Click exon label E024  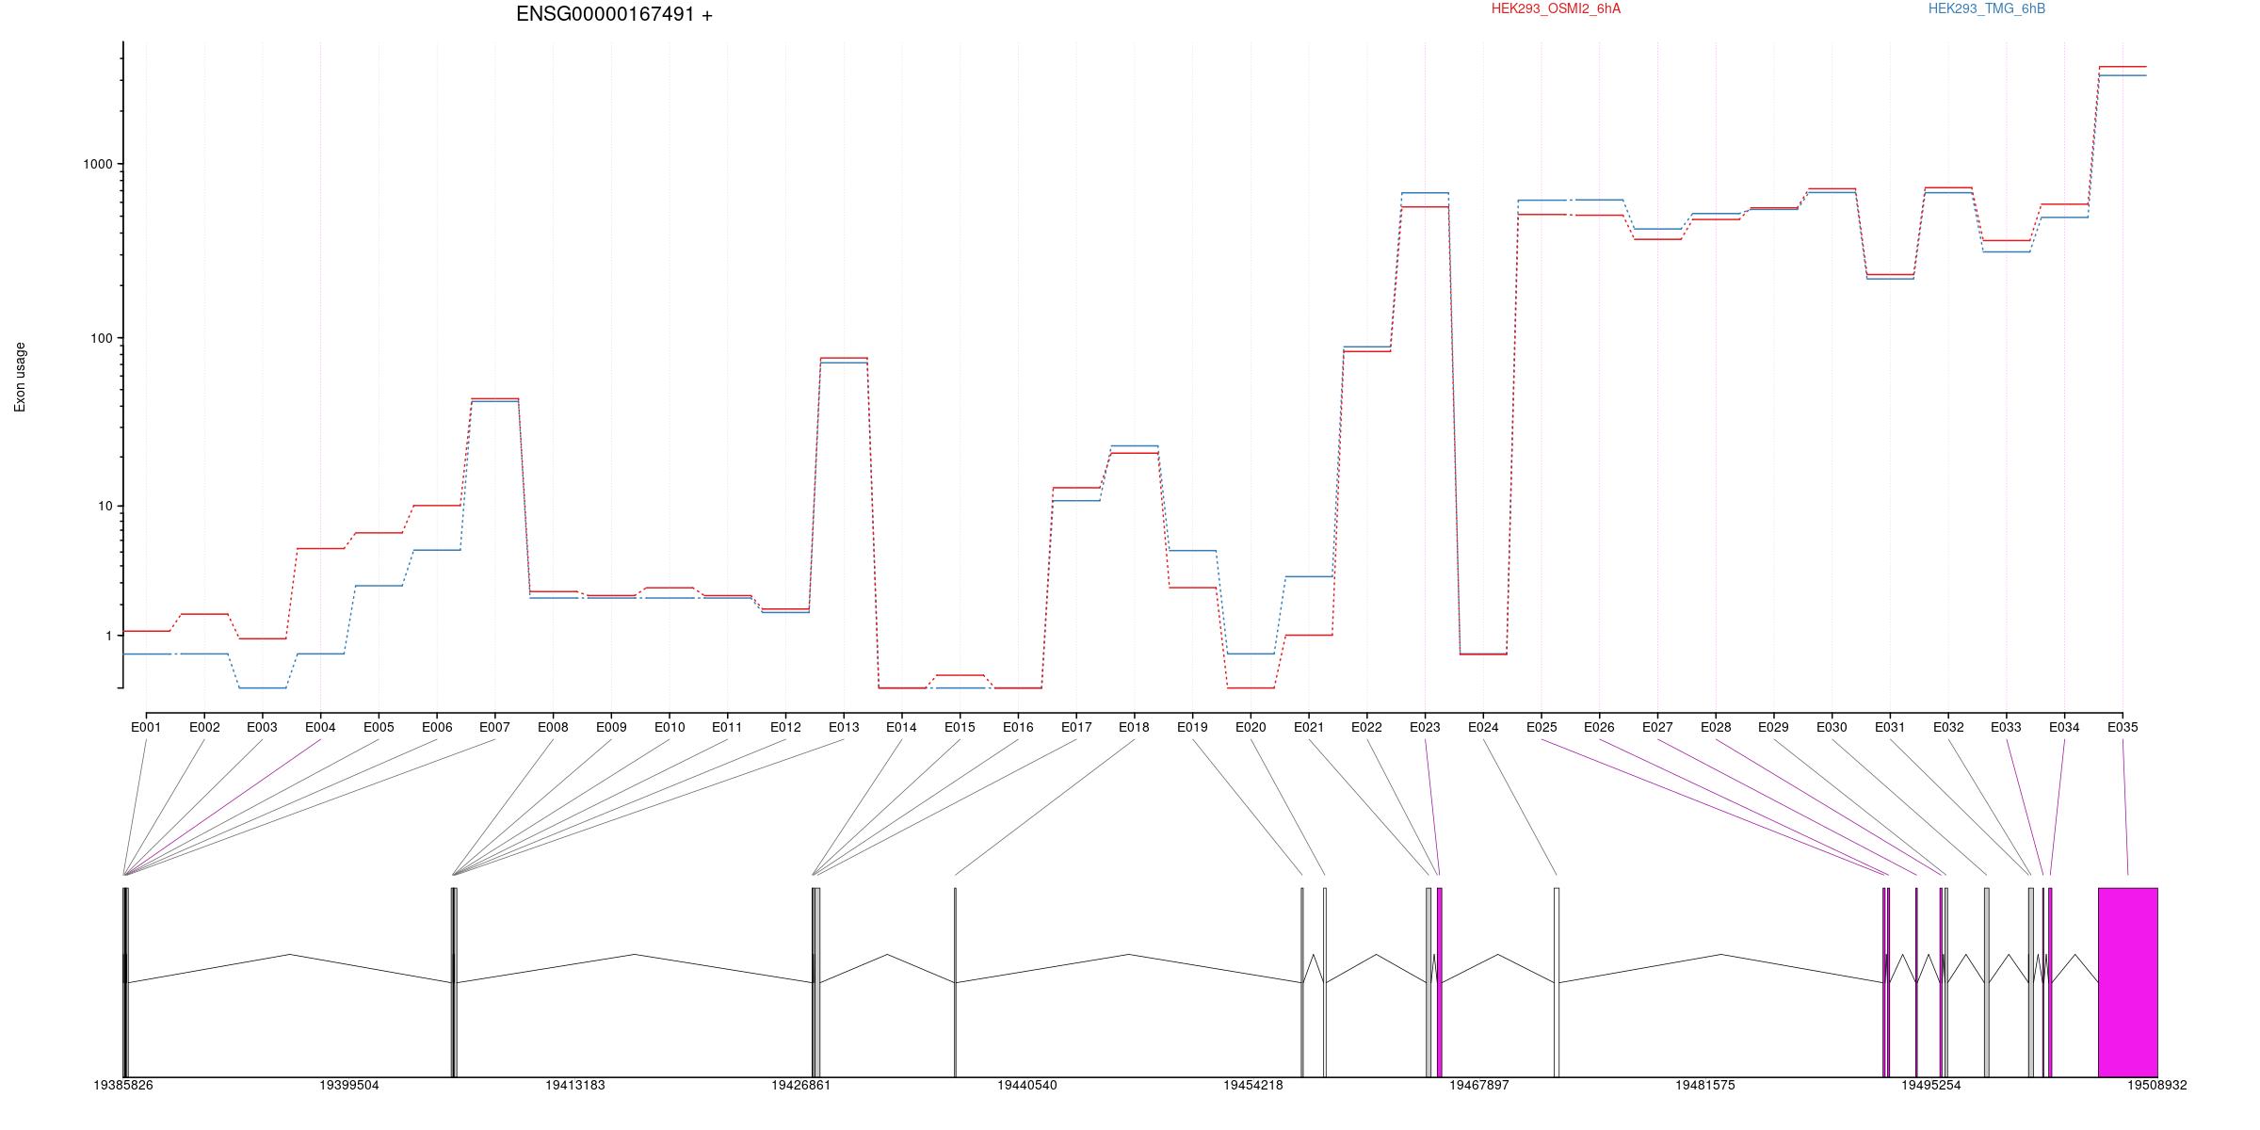coord(1483,727)
